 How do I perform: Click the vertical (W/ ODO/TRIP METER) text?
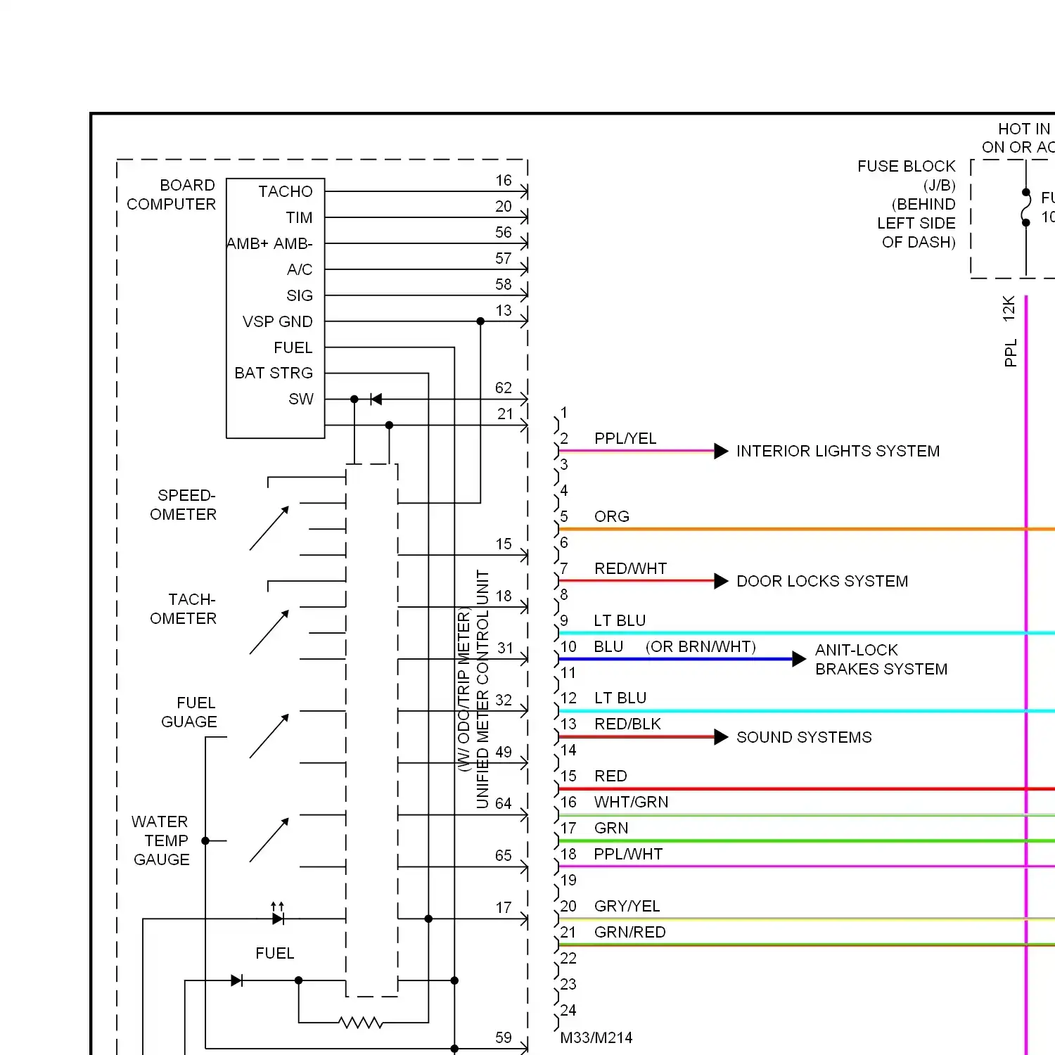click(463, 689)
